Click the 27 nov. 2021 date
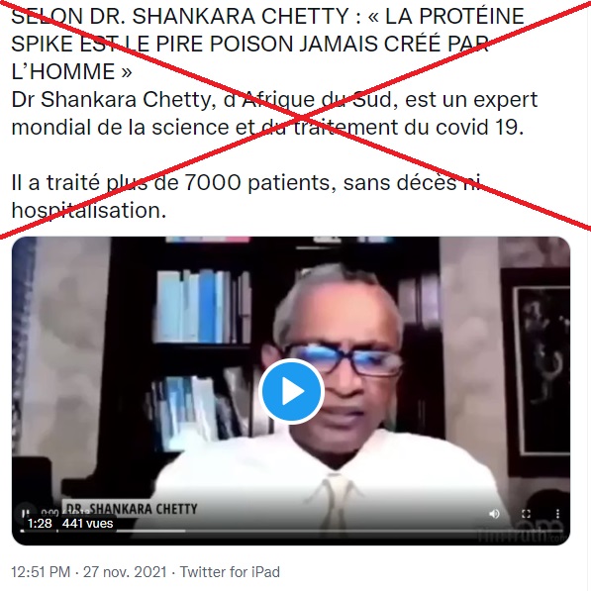Image resolution: width=591 pixels, height=591 pixels. 125,572
